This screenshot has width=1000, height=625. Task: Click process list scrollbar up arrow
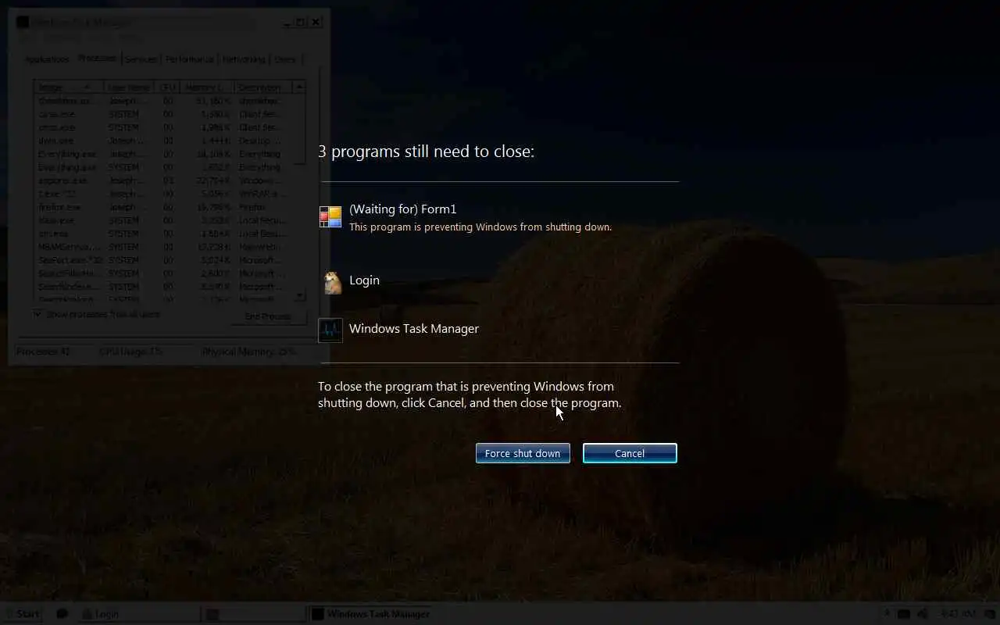click(x=299, y=87)
